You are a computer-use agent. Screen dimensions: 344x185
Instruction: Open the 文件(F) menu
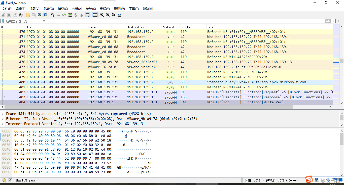pyautogui.click(x=7, y=9)
